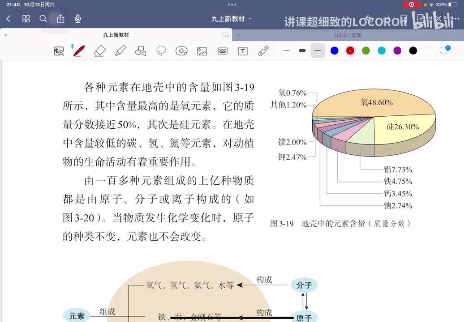Tap the 钙3.45% label

click(x=398, y=194)
